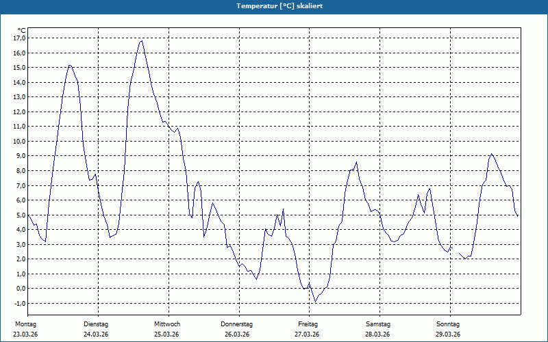Screen dimensions: 548x342
Task: Click the °C unit label
Action: tap(22, 31)
